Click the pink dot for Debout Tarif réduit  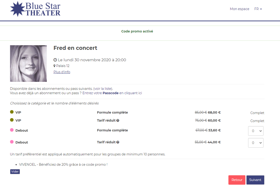[12, 142]
